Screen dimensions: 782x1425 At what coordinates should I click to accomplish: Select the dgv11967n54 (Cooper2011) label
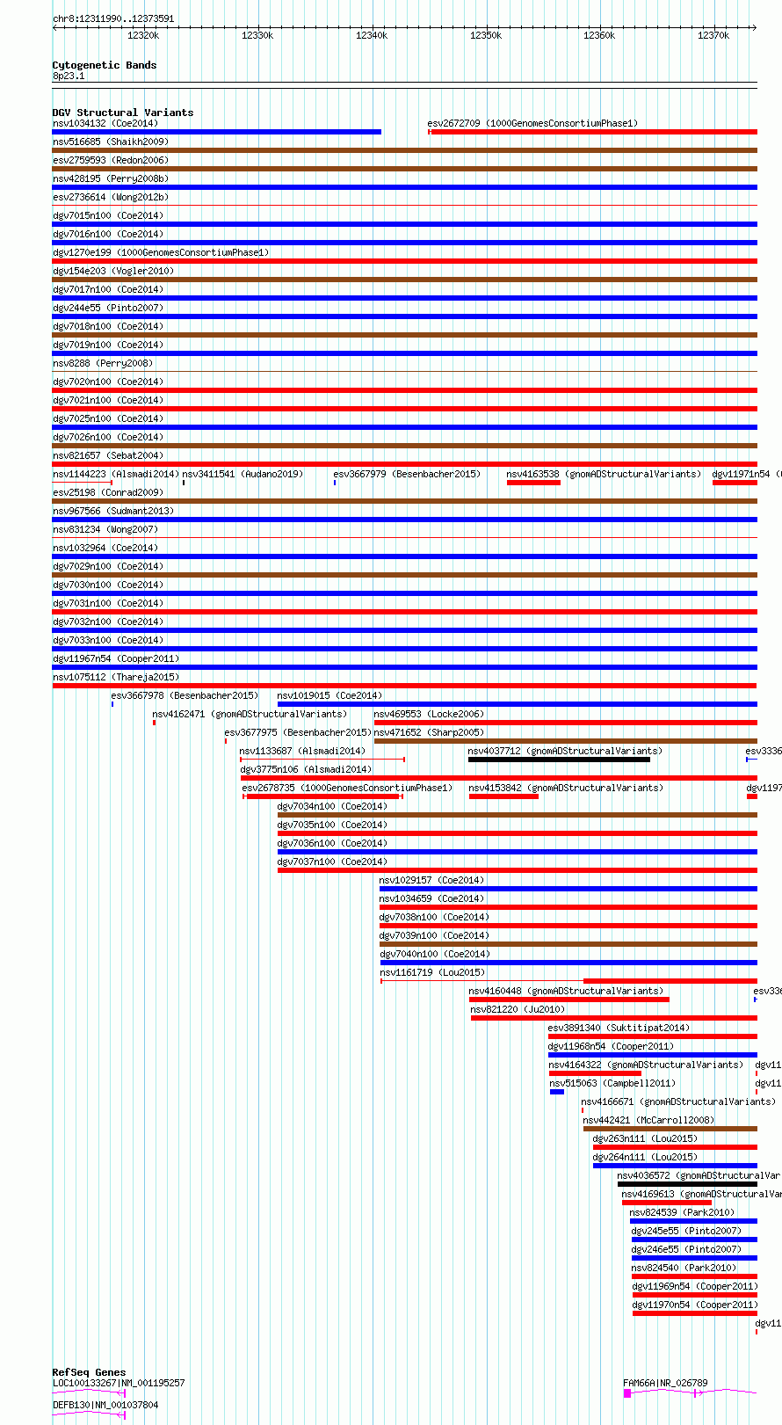point(116,658)
